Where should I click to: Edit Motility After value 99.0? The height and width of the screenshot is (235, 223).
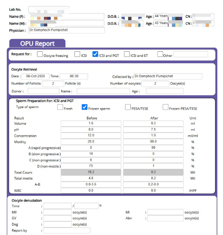[153, 142]
